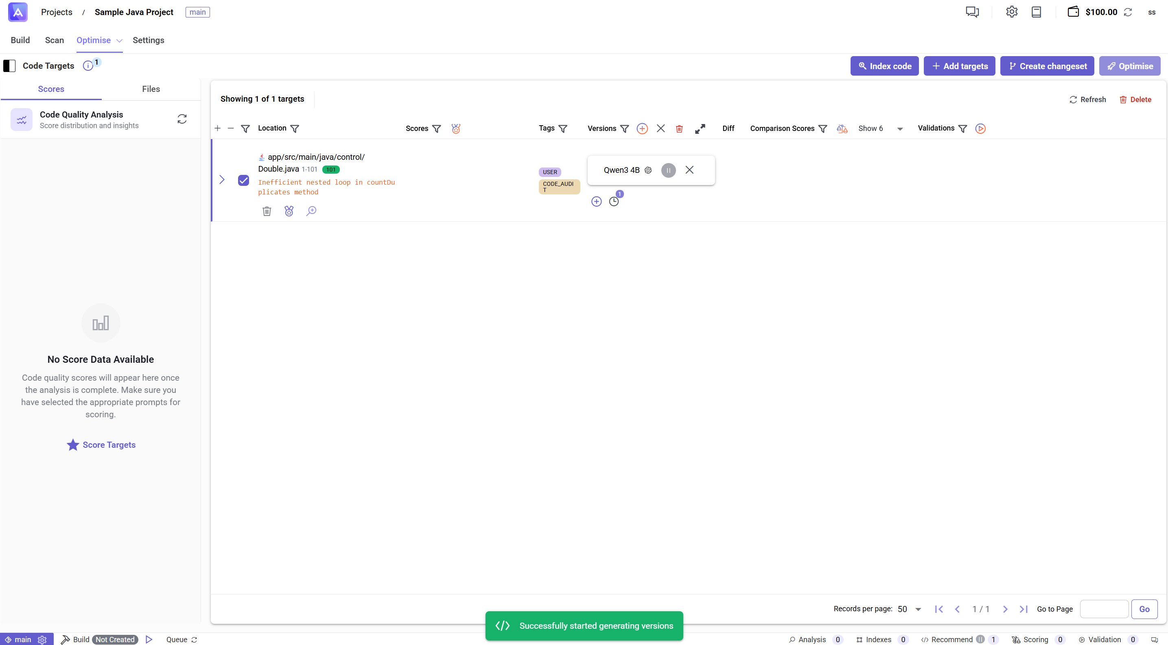
Task: Click the run Validations play icon
Action: (981, 129)
